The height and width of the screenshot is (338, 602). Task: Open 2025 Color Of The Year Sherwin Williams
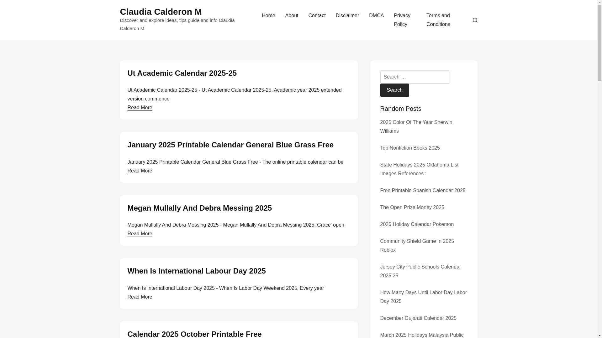coord(416,127)
